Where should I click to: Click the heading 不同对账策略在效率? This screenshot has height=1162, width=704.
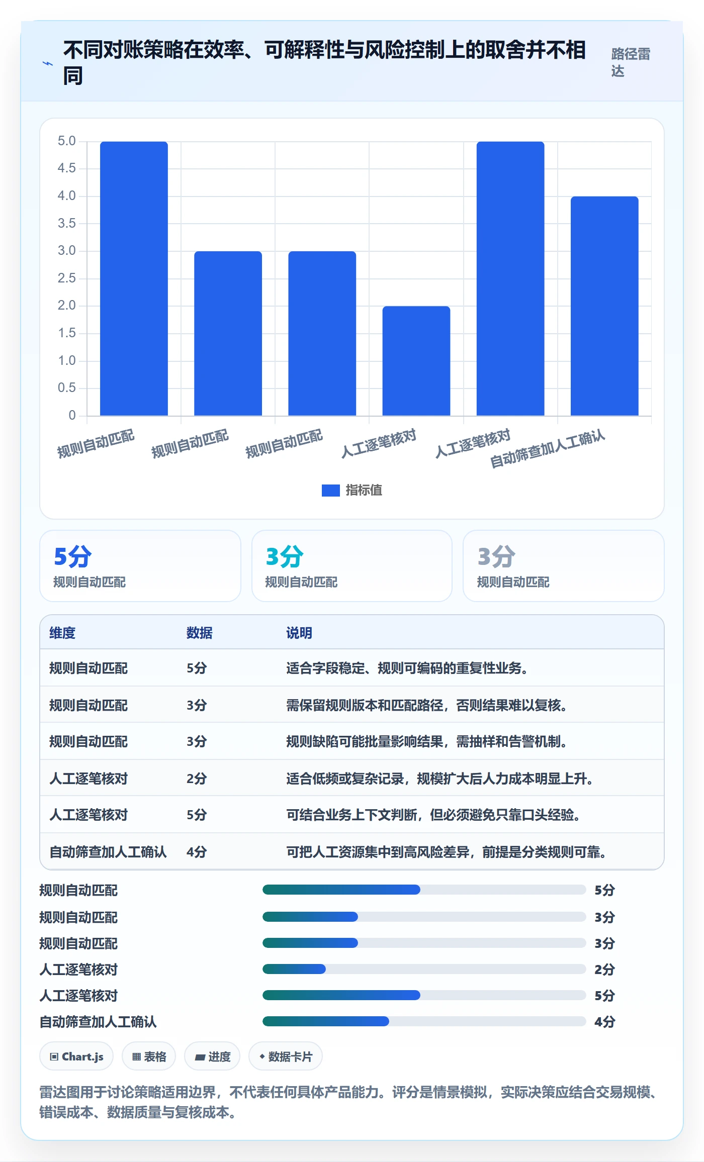pos(325,63)
